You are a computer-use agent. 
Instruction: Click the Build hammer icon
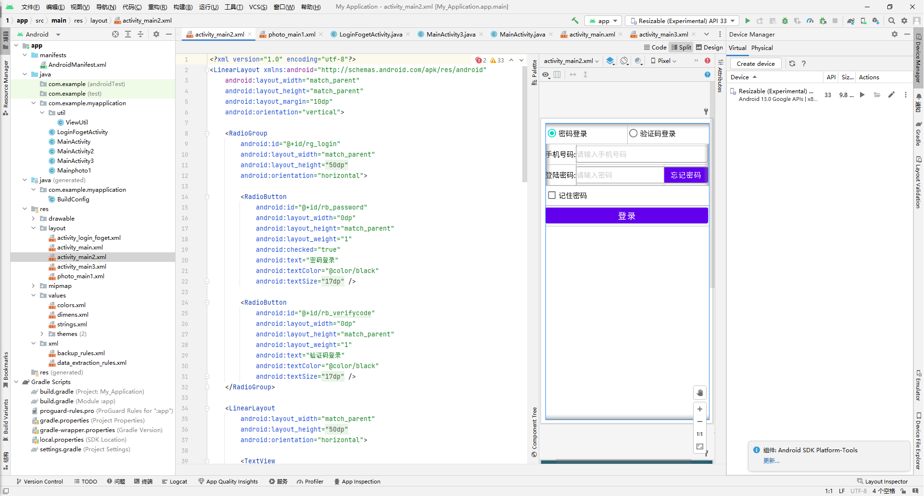click(575, 21)
